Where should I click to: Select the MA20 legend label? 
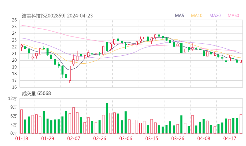[215, 16]
